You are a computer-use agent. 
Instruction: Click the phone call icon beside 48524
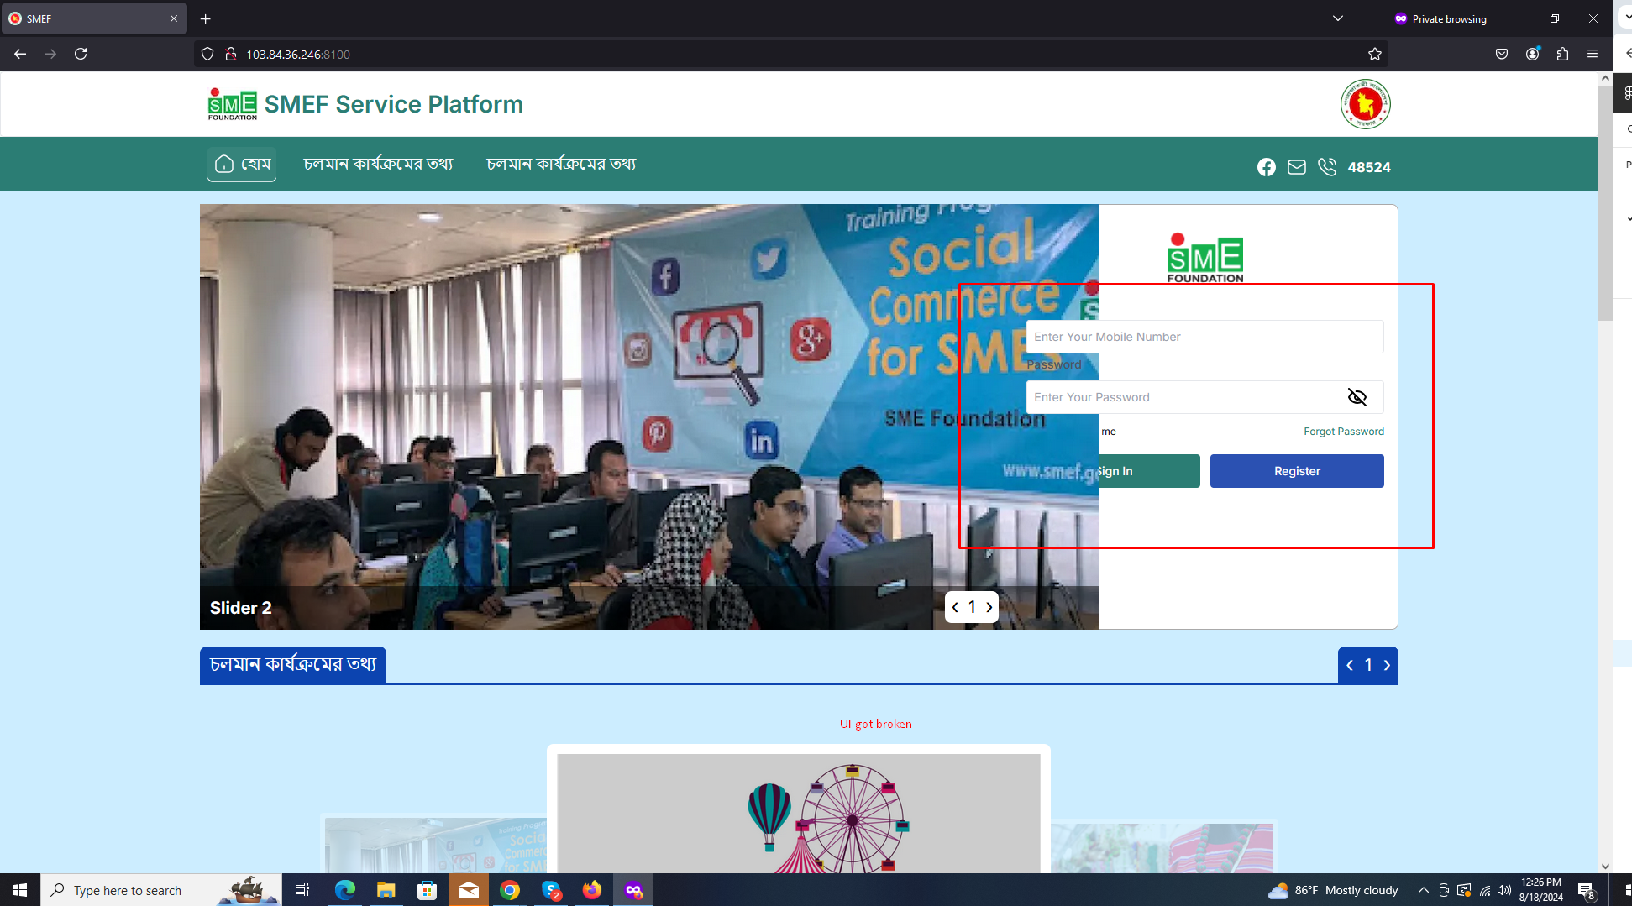[x=1326, y=167]
